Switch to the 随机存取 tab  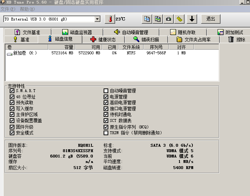pos(183,32)
